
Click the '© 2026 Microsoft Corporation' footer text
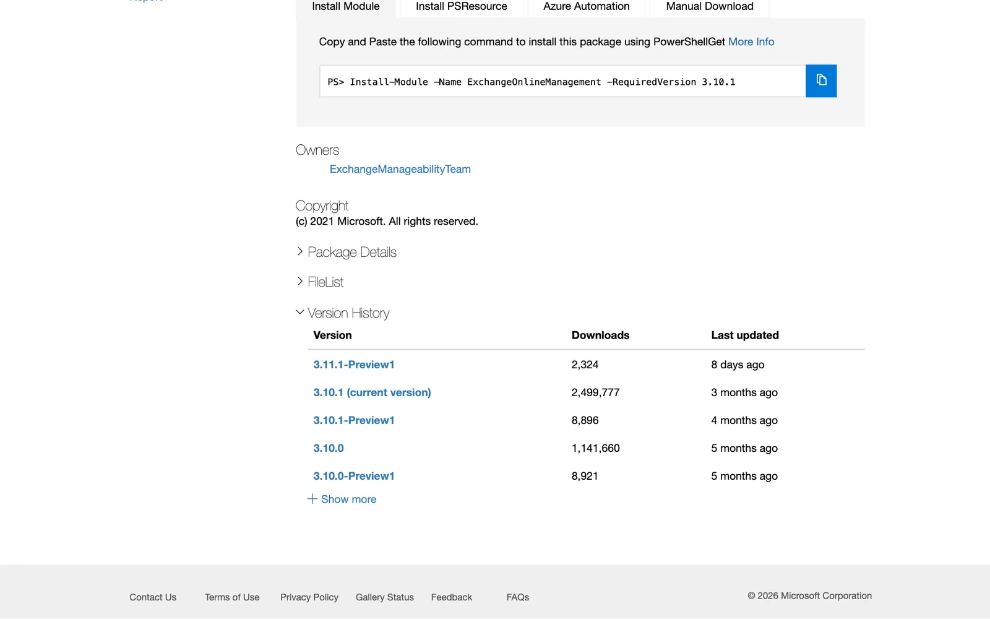click(809, 595)
